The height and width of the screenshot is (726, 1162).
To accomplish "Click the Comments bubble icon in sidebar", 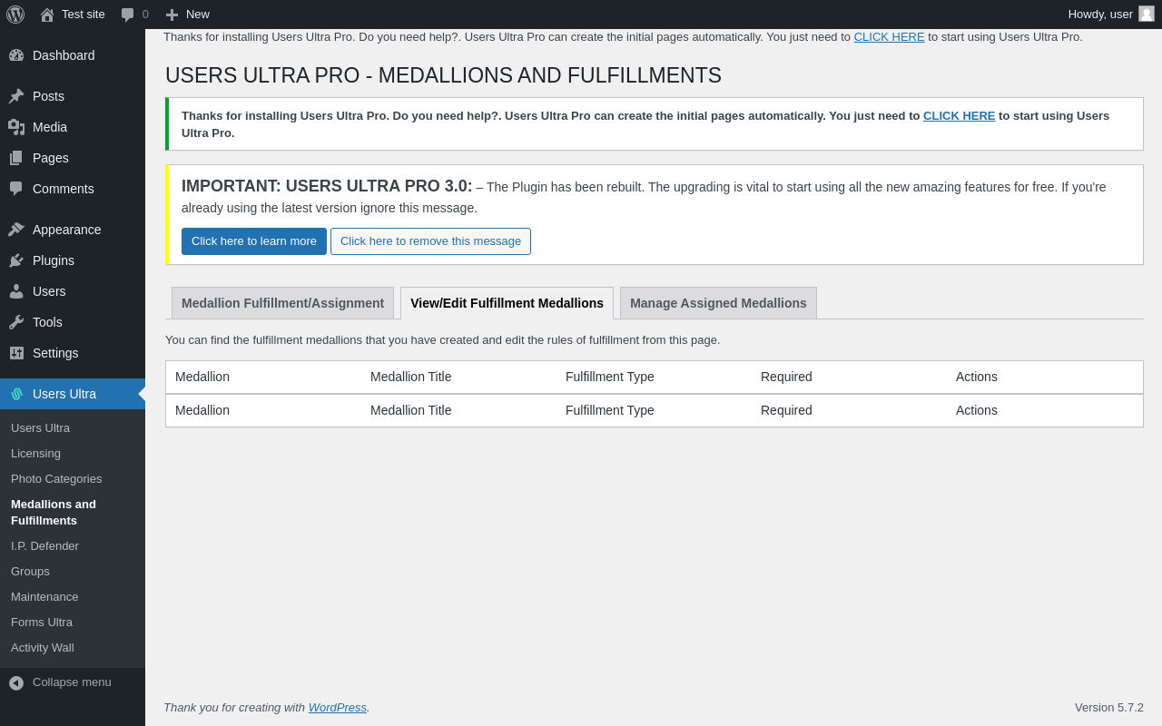I will coord(16,189).
